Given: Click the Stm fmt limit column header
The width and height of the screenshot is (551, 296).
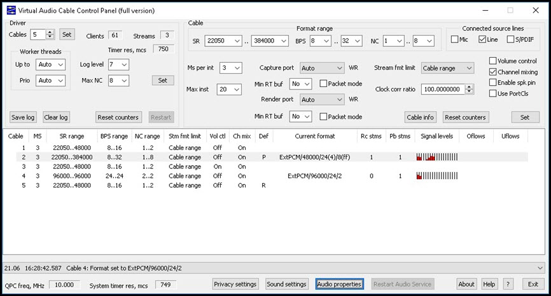Looking at the screenshot, I should pyautogui.click(x=185, y=136).
